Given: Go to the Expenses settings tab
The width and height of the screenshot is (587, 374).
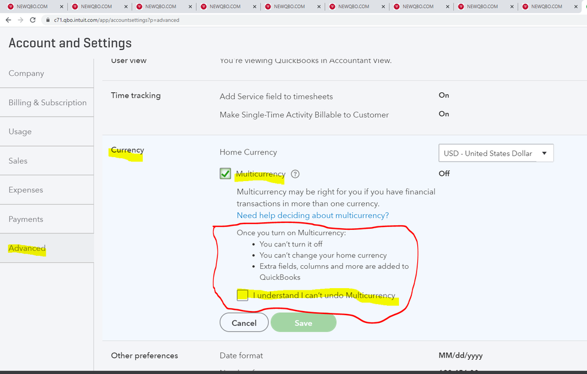Looking at the screenshot, I should [47, 189].
